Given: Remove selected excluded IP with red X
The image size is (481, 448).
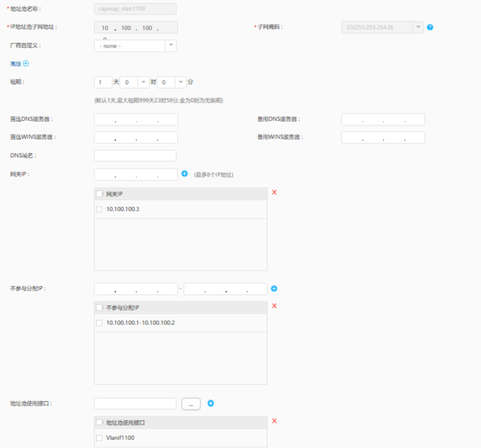Looking at the screenshot, I should tap(274, 306).
